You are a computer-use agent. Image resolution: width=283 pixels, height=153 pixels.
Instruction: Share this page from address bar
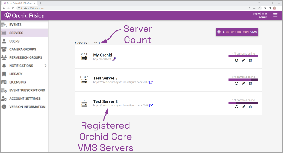click(x=255, y=8)
